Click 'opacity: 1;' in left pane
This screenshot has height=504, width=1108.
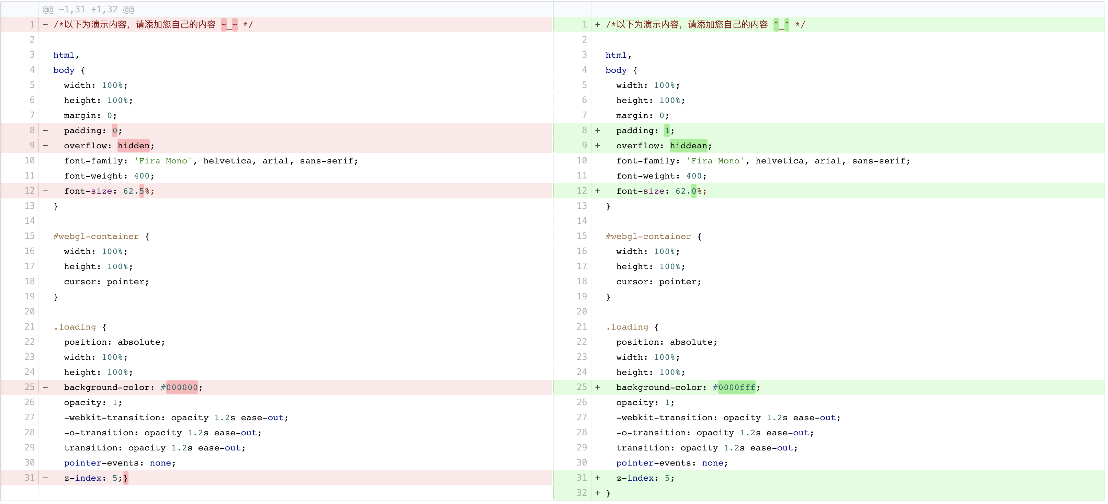[x=93, y=402]
